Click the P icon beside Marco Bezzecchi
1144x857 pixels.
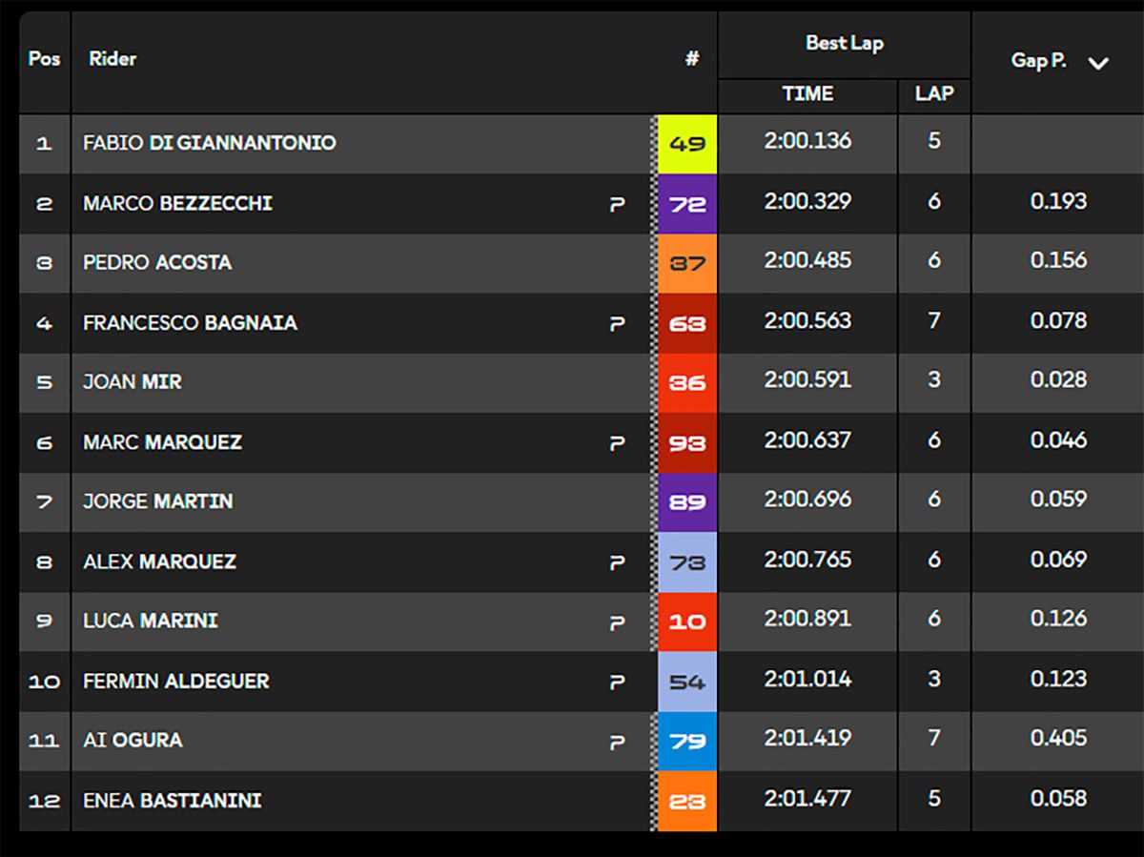click(617, 204)
